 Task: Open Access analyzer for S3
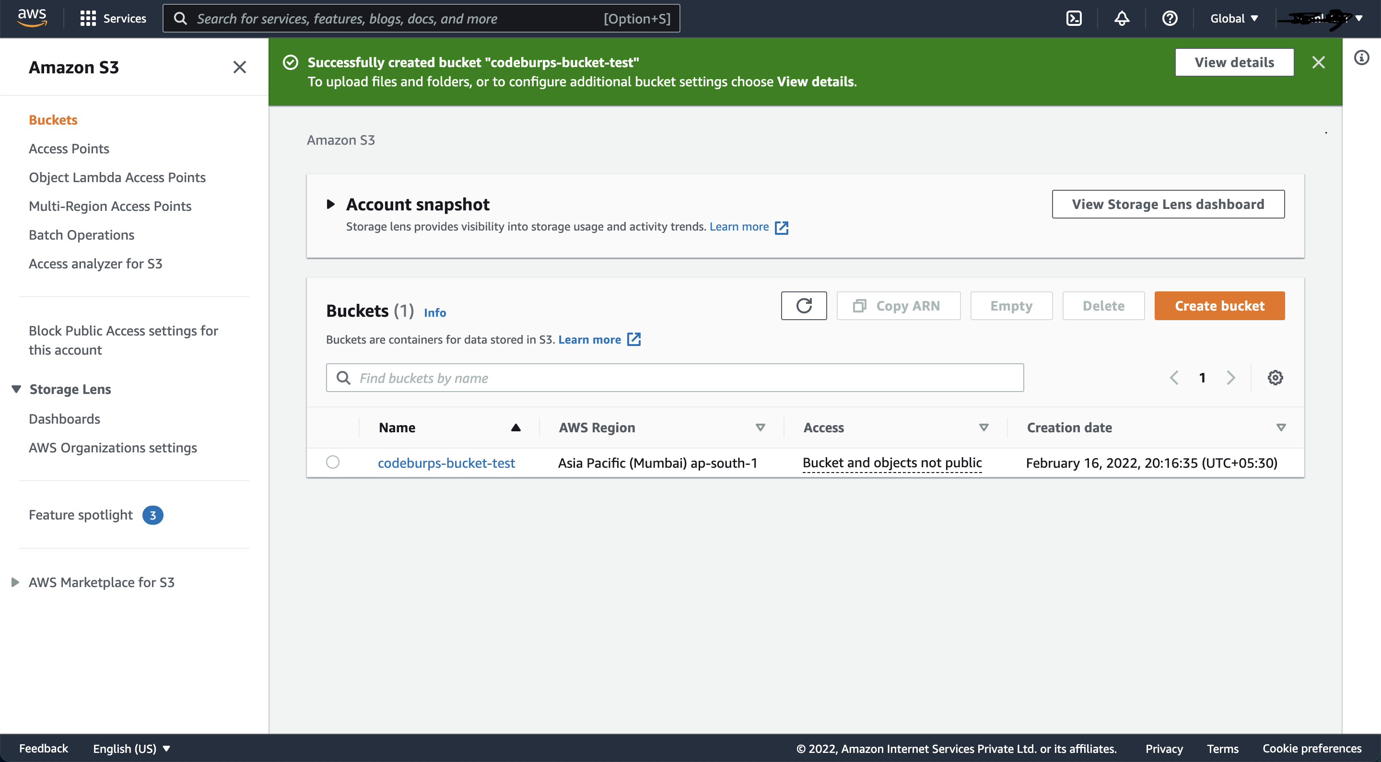[95, 264]
